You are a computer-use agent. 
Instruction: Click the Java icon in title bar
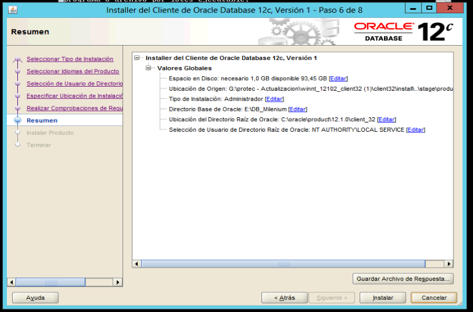13,10
